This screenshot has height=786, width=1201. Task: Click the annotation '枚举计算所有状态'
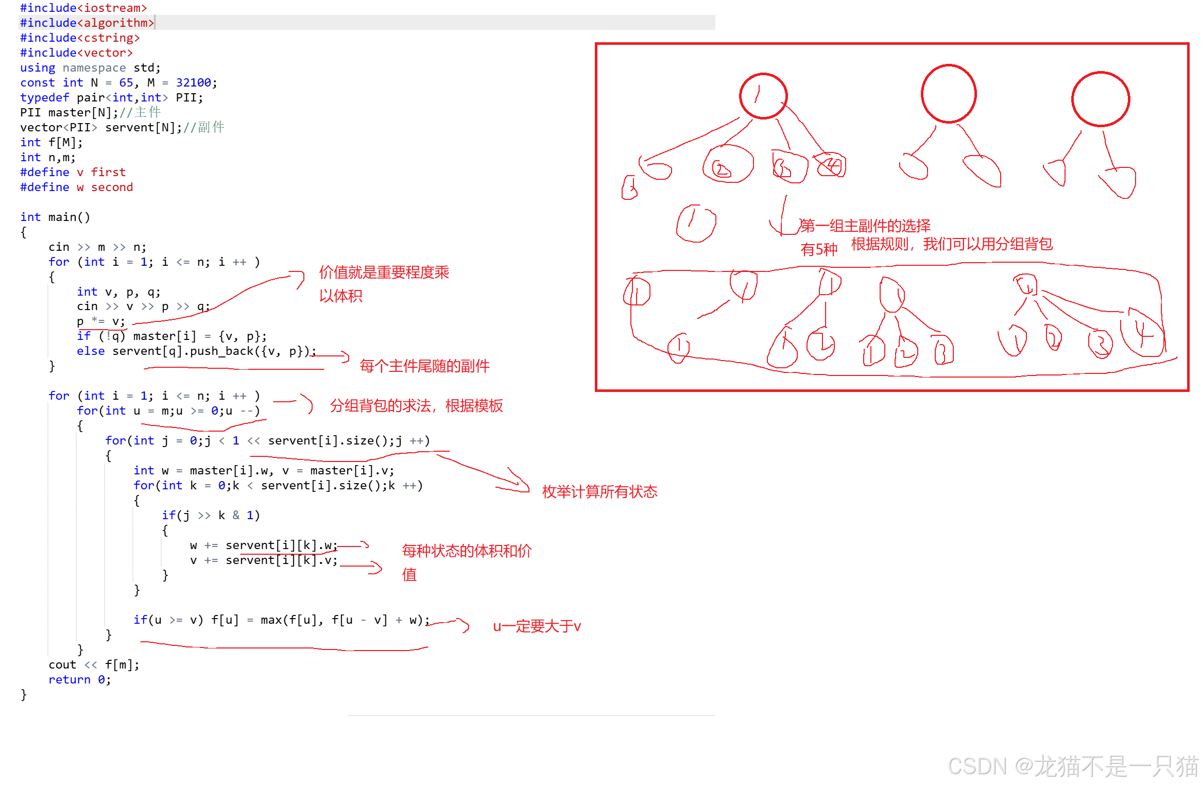(x=599, y=491)
